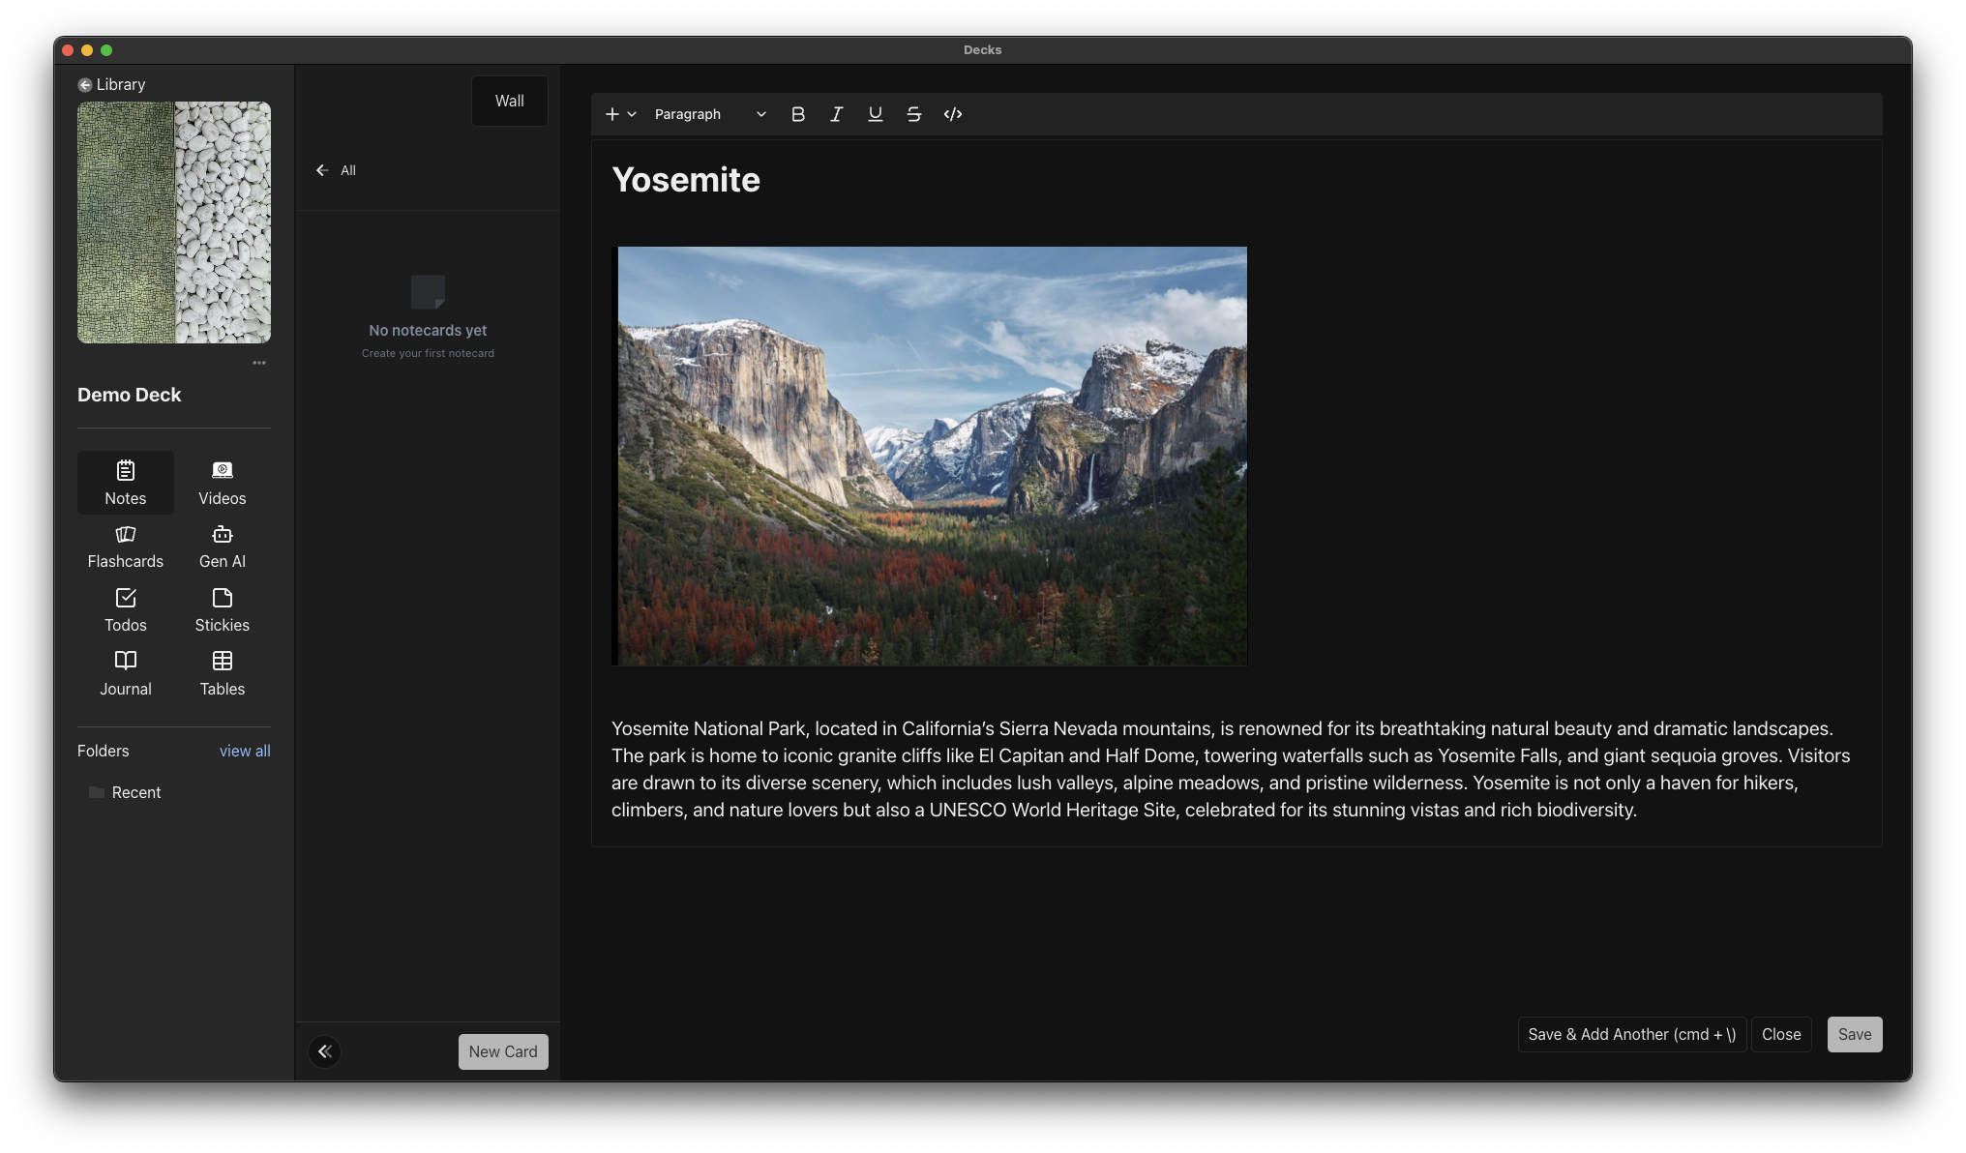This screenshot has height=1153, width=1966.
Task: Select the Notes icon in the sidebar
Action: coord(125,482)
